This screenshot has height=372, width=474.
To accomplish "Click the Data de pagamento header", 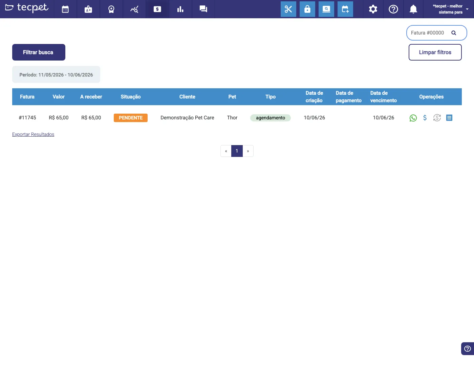I will click(x=349, y=97).
